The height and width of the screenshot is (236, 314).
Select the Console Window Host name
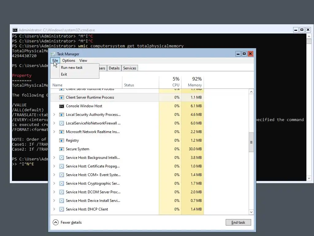84,106
